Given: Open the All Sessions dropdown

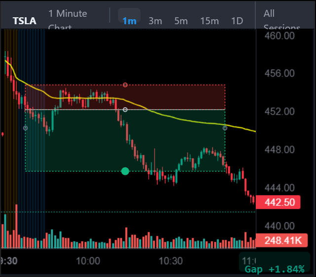Looking at the screenshot, I should (282, 19).
